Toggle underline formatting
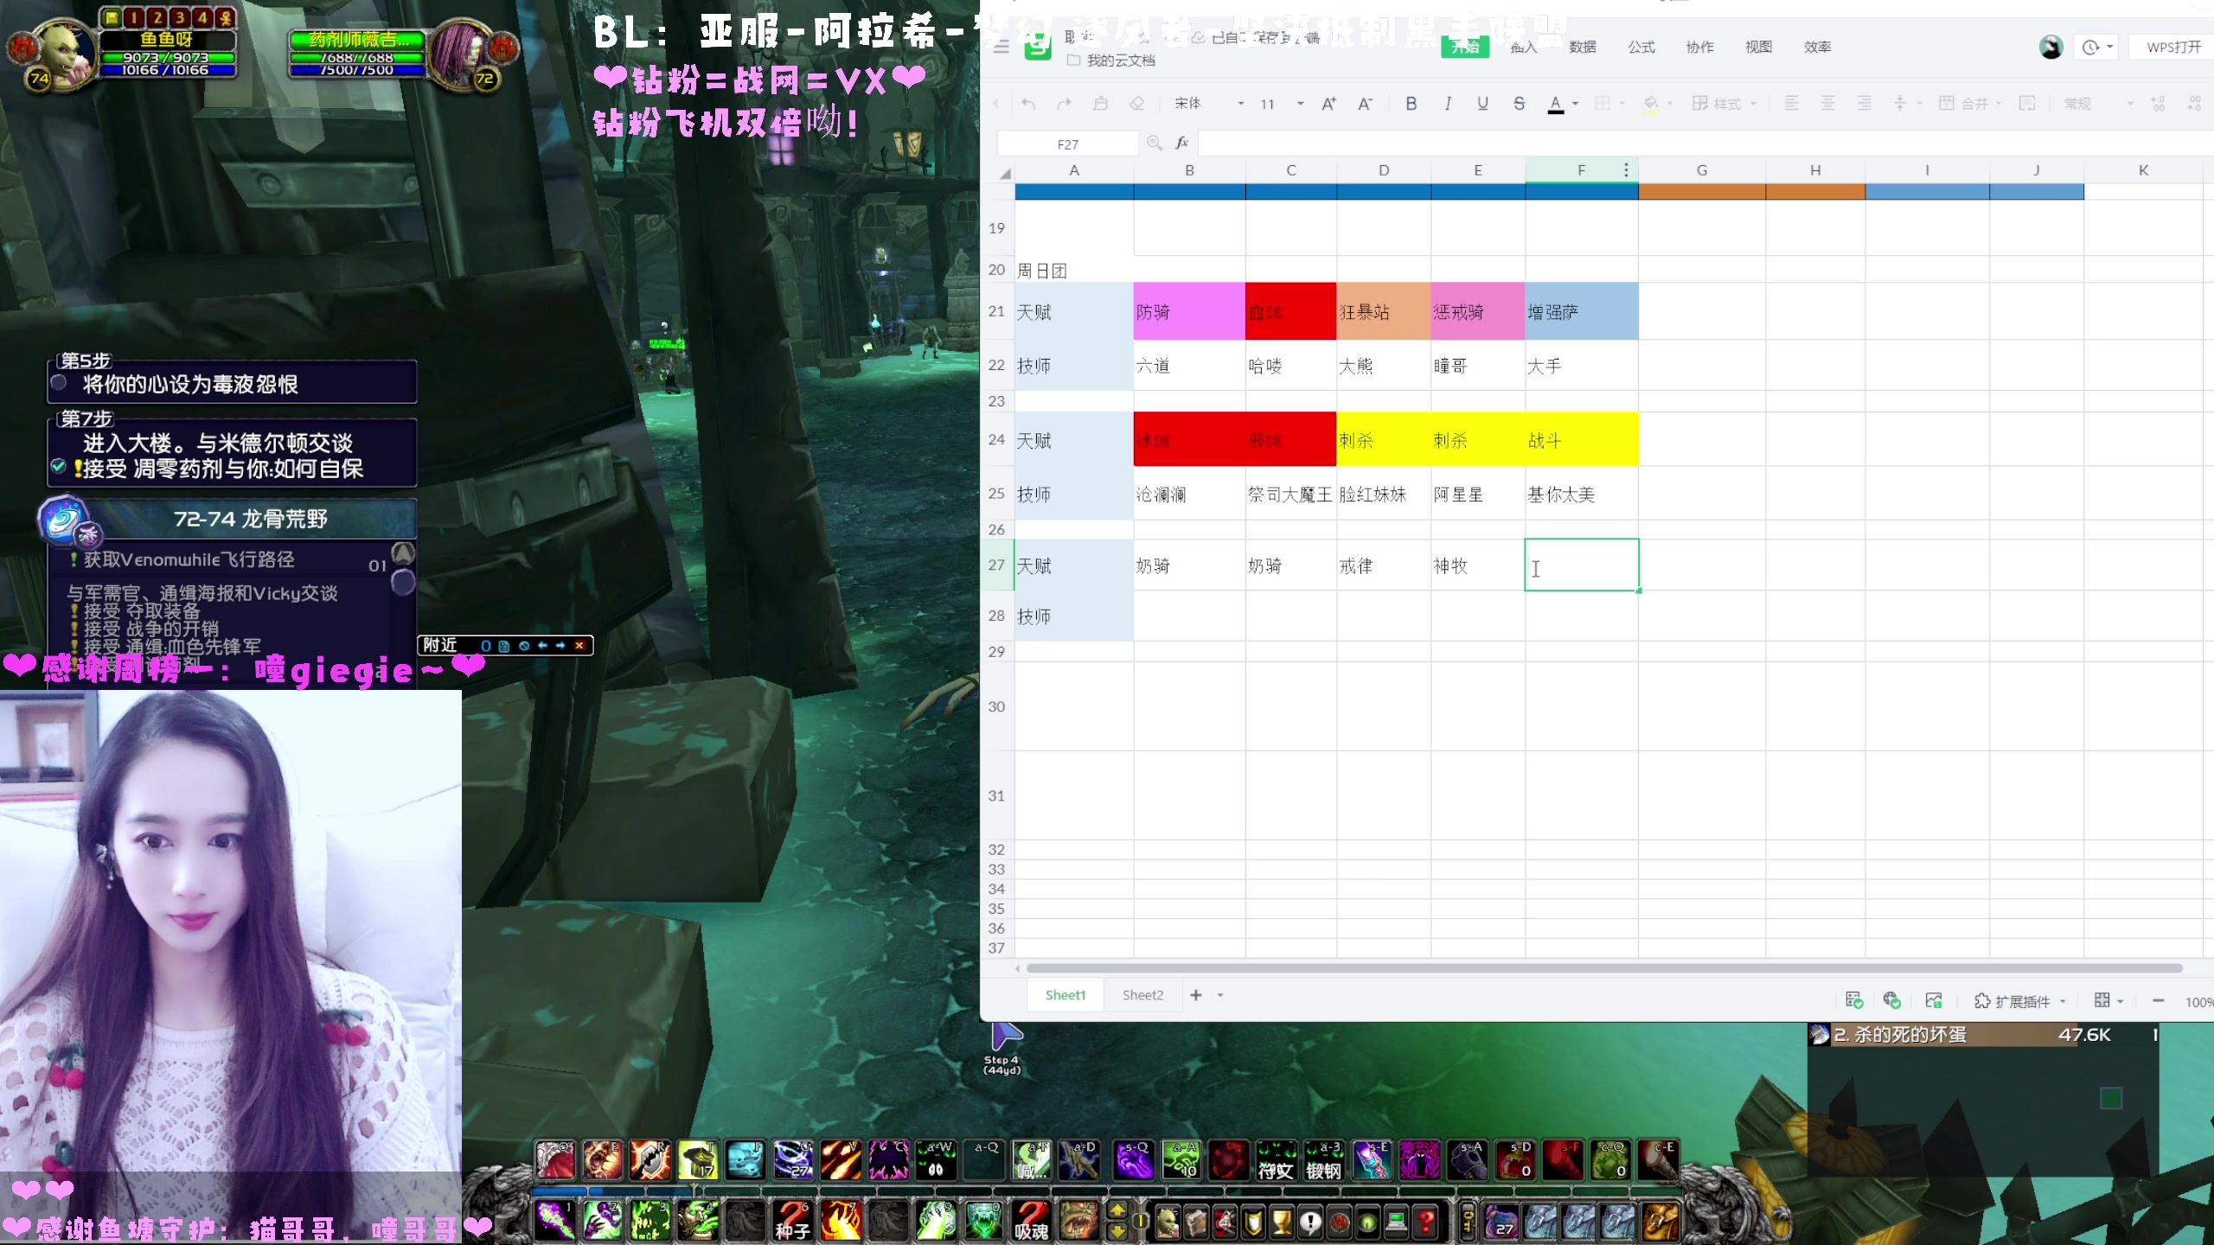 point(1482,104)
